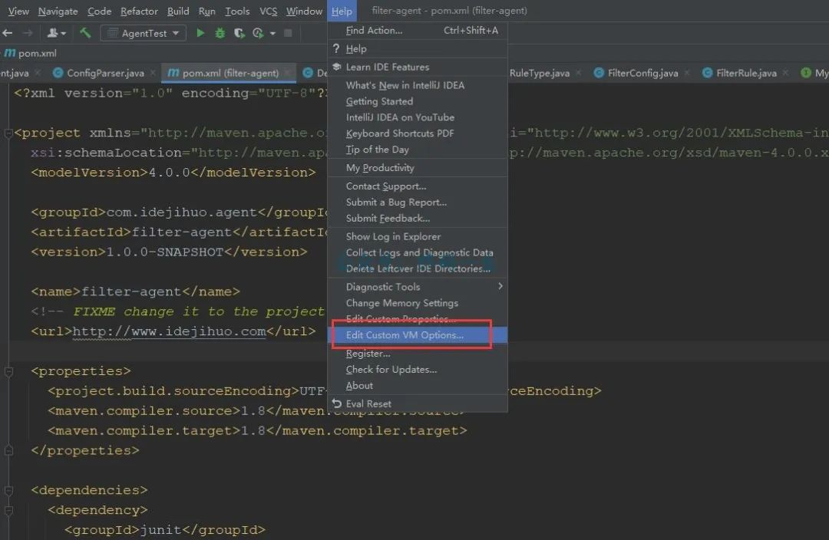829x540 pixels.
Task: Open the Navigate menu
Action: click(x=58, y=11)
